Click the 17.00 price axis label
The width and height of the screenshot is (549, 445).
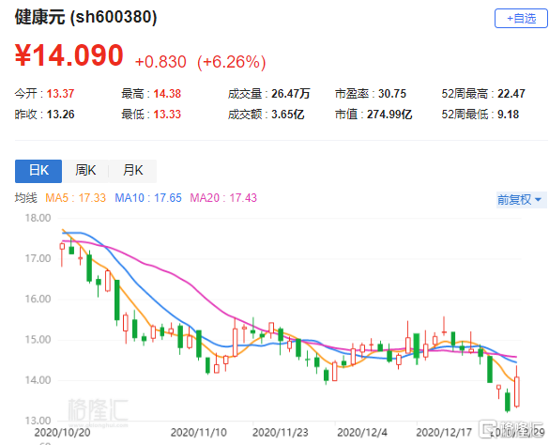tap(38, 258)
